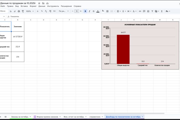180x120 pixels.
Task: Open the font family dropdown
Action: pos(64,11)
